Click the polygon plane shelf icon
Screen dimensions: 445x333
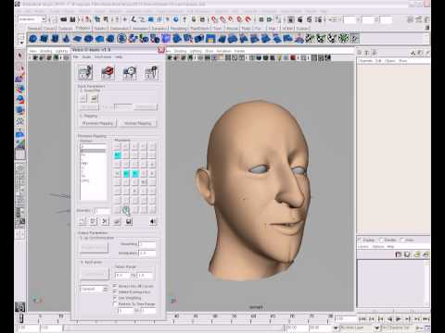pos(78,39)
